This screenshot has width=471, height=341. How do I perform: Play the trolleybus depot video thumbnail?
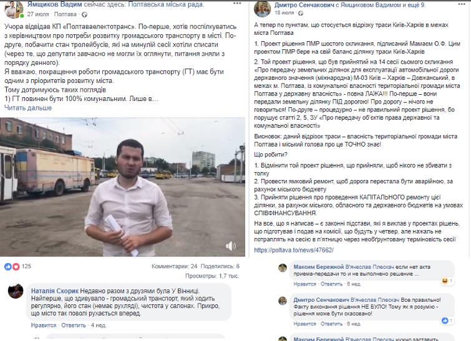122,187
